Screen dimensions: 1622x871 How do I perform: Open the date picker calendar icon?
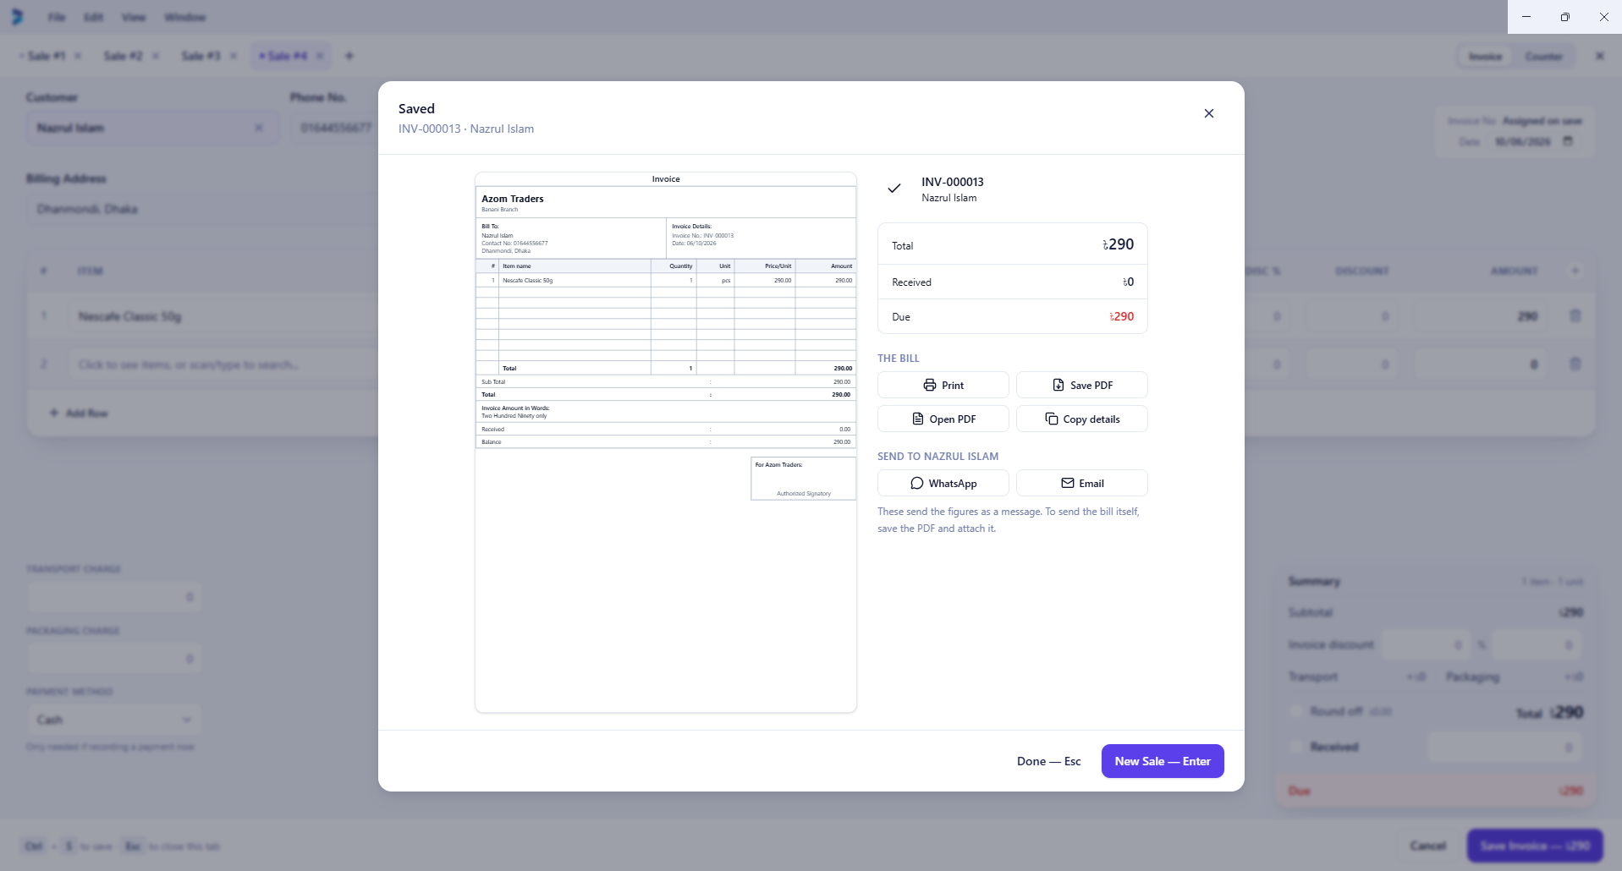1567,141
